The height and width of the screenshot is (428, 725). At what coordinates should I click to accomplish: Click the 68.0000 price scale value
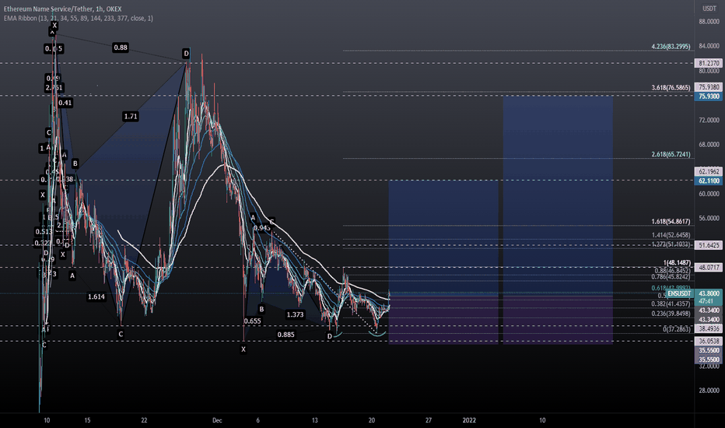(709, 145)
